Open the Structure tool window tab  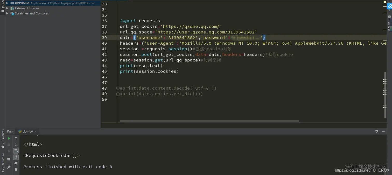point(3,162)
